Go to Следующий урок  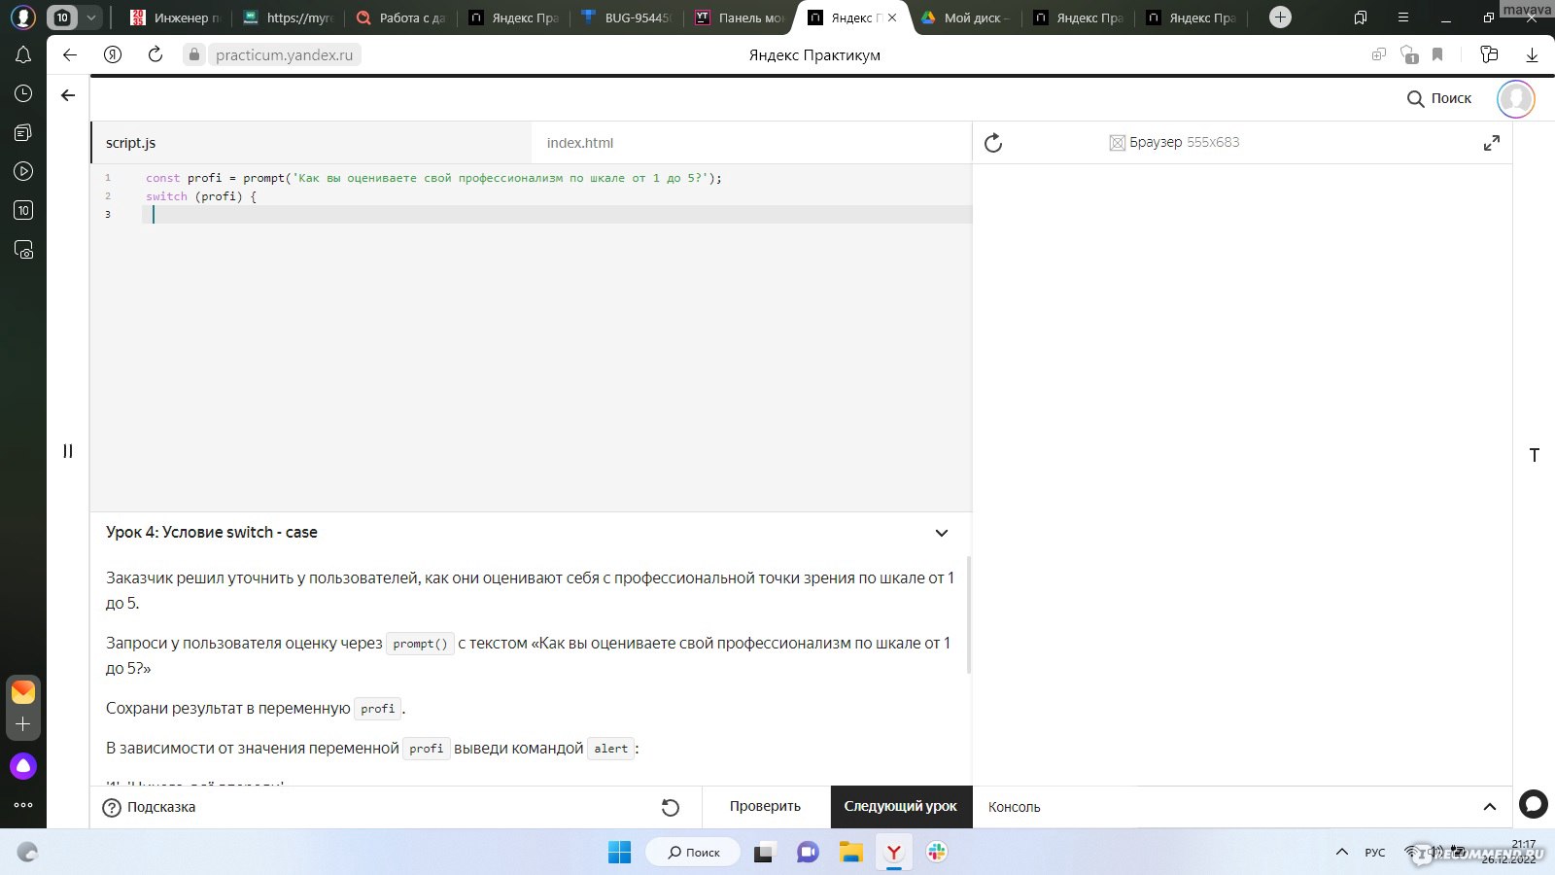point(901,807)
